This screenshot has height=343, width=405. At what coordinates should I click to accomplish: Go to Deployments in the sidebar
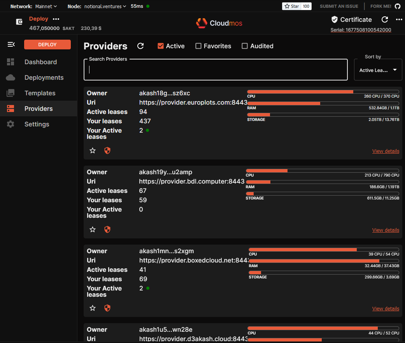click(44, 77)
